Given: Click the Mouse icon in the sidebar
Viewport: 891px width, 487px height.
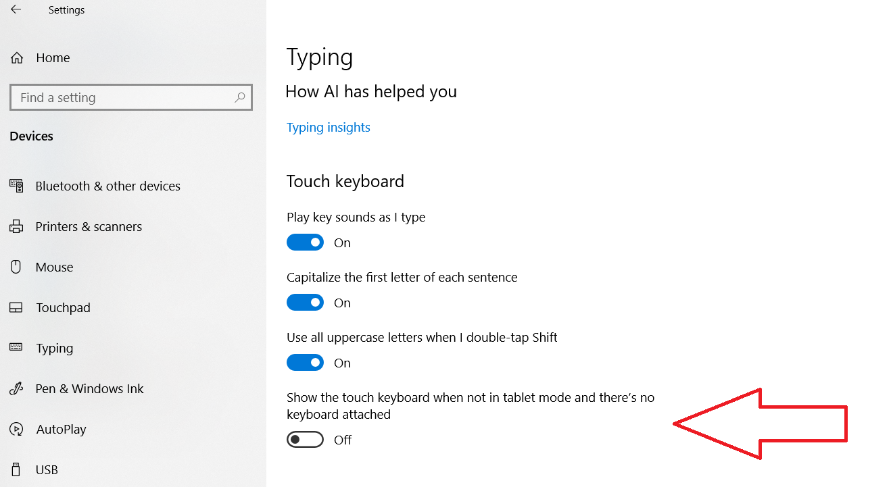Looking at the screenshot, I should point(16,267).
